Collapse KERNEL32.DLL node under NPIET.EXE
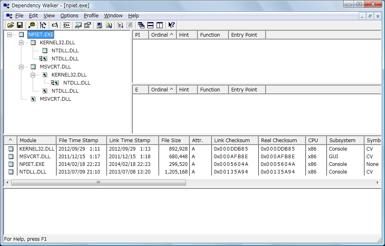The width and height of the screenshot is (385, 246). click(x=21, y=43)
